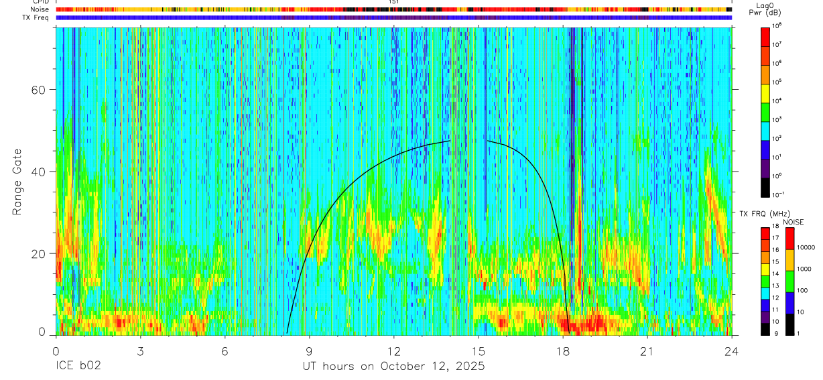Click x-axis tick label '24'
This screenshot has width=823, height=380.
[732, 351]
